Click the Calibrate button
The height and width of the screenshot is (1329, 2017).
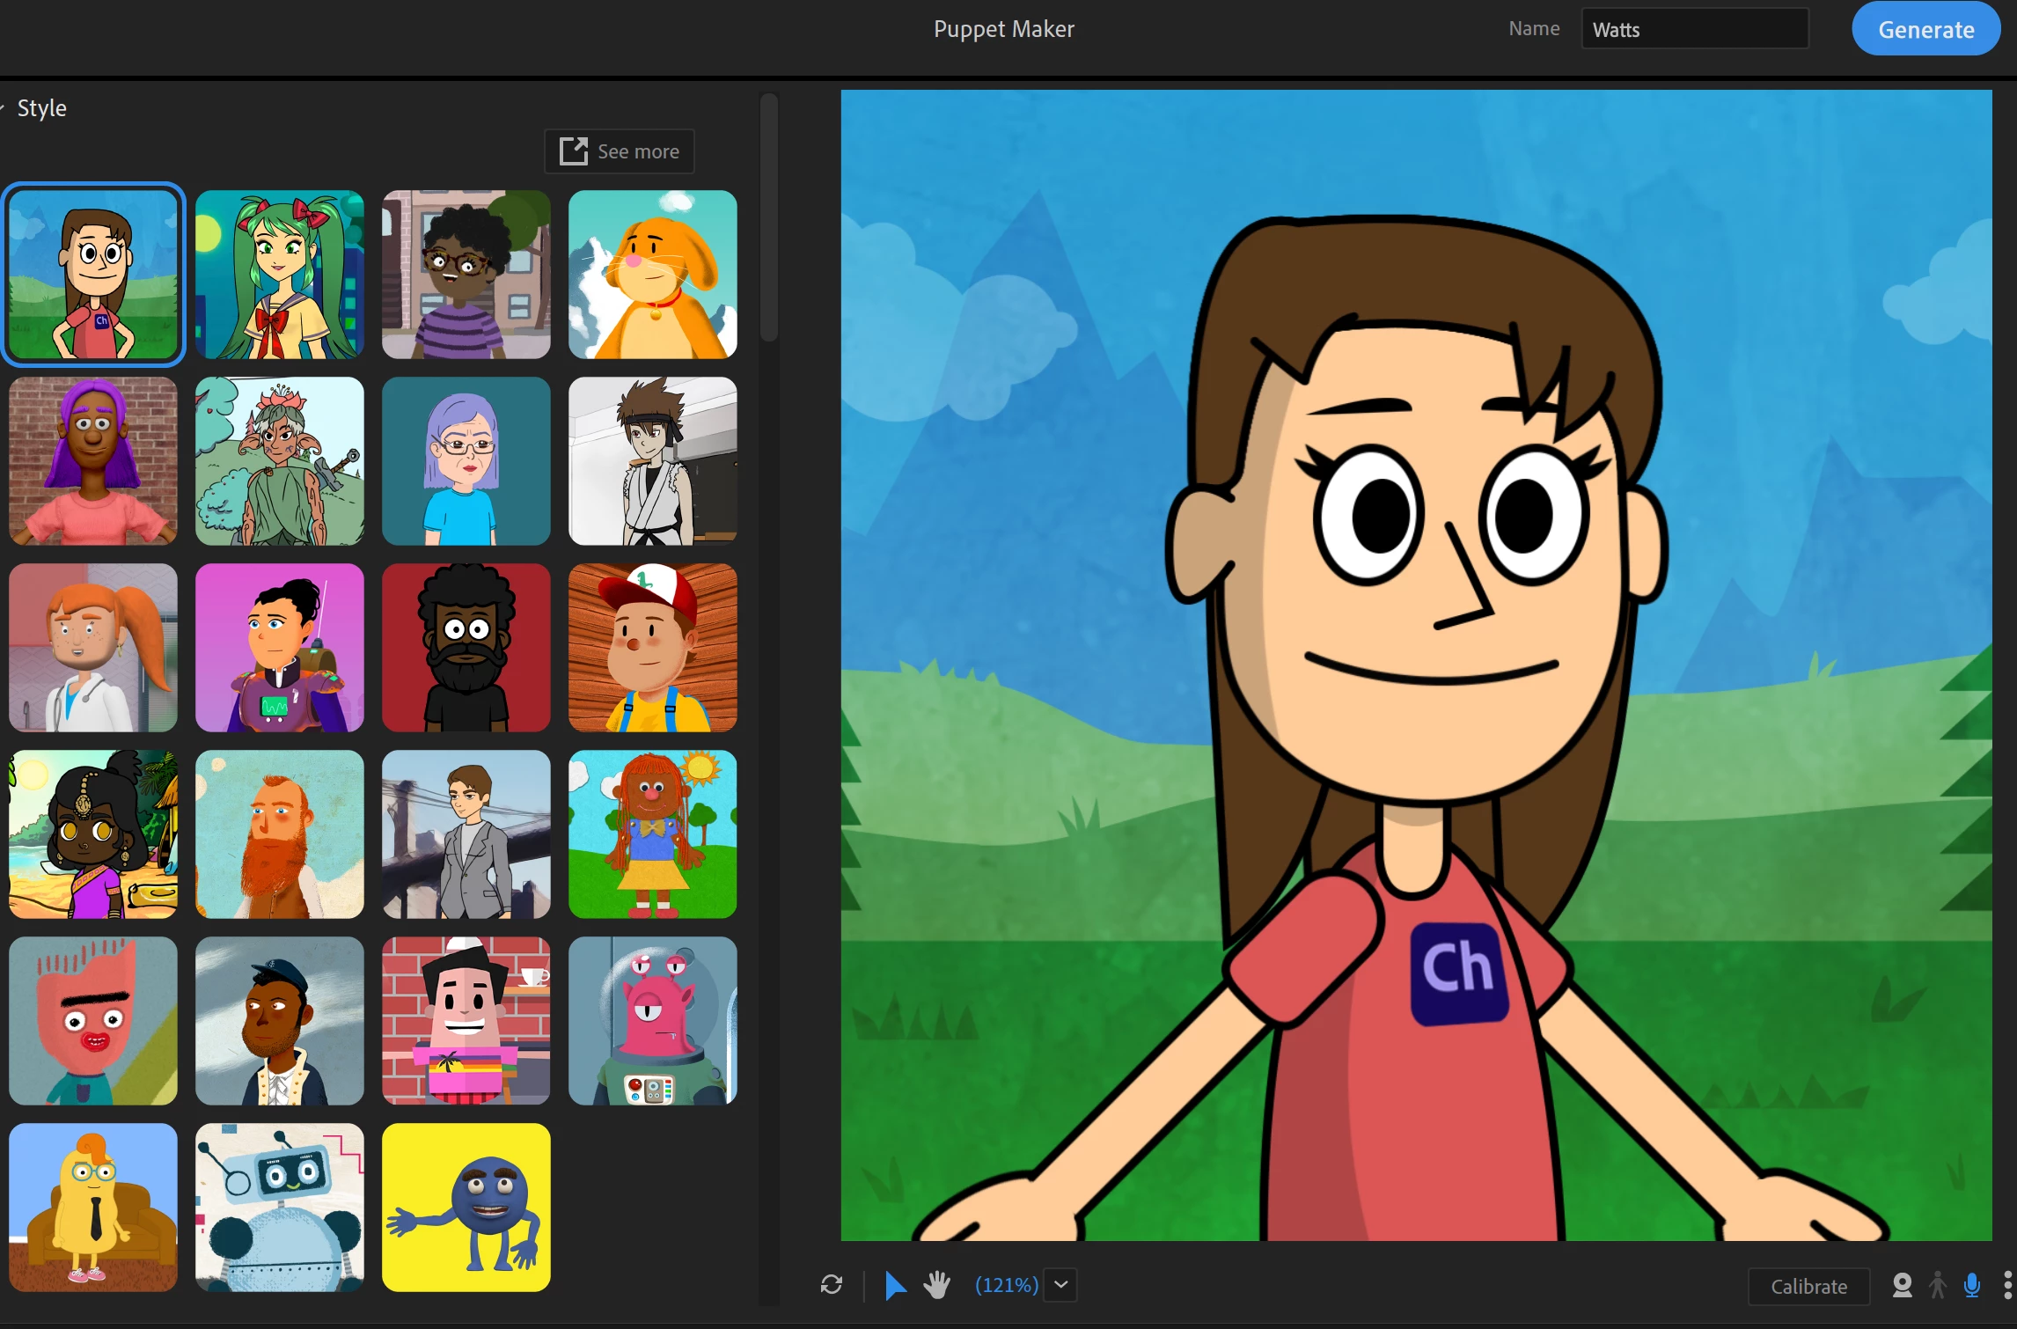tap(1808, 1286)
